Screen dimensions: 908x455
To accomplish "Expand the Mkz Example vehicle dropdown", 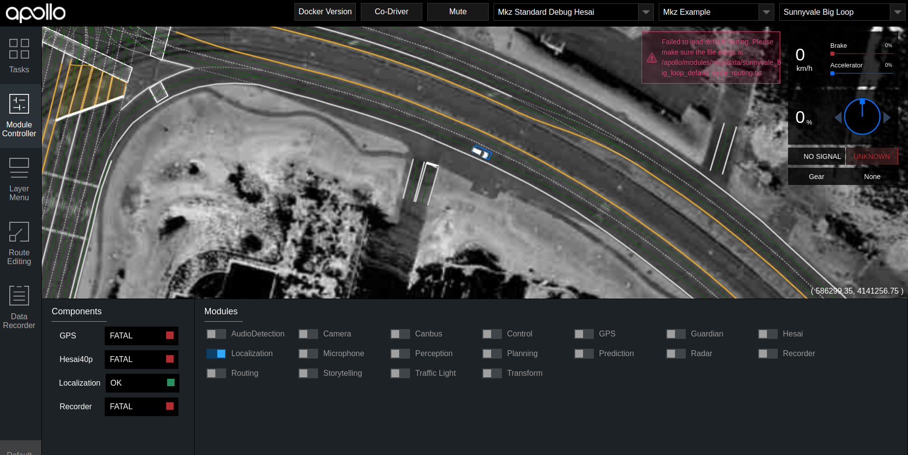I will coord(716,12).
